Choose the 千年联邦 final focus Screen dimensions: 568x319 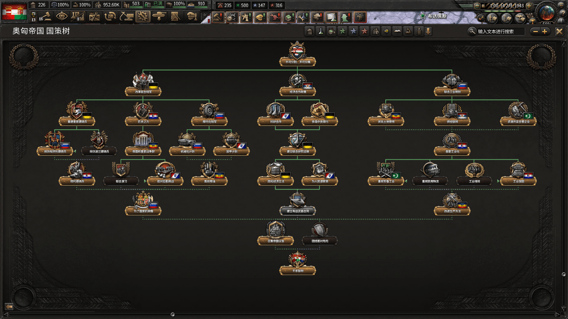[x=297, y=263]
